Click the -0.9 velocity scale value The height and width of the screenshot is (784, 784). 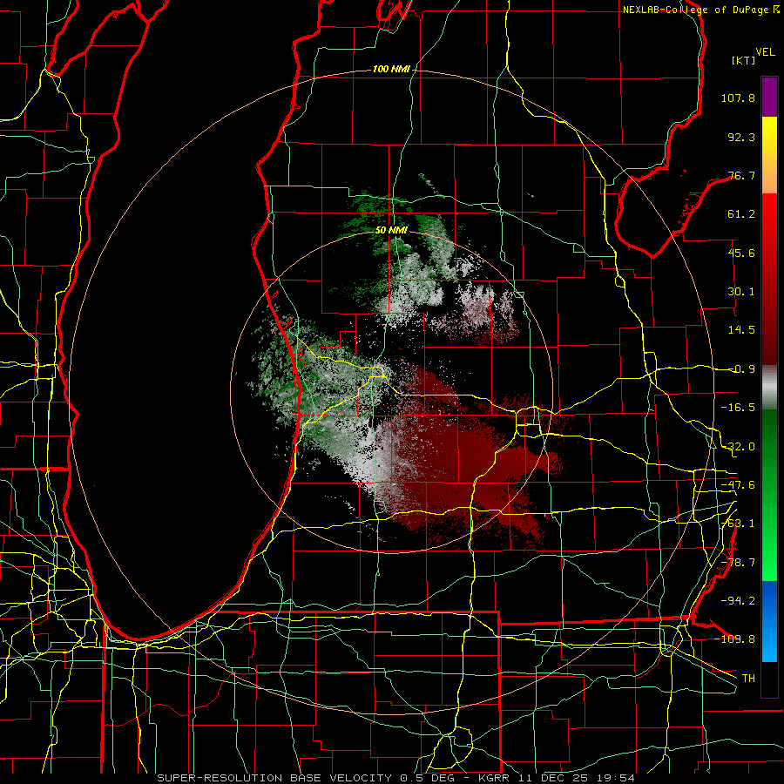click(741, 369)
